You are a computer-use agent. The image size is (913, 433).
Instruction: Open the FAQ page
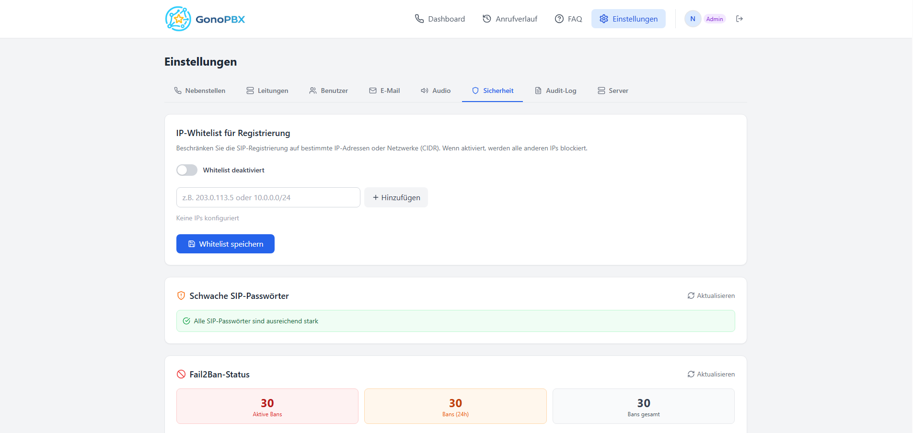568,19
